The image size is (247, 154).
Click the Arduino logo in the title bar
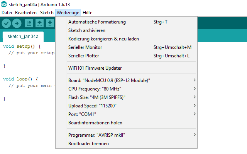[4, 4]
